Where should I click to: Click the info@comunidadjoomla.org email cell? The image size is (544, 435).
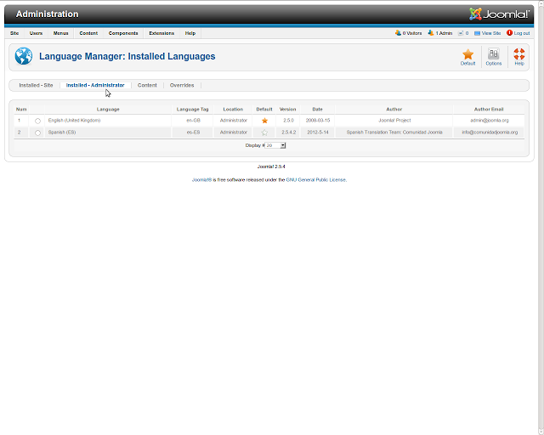tap(490, 133)
